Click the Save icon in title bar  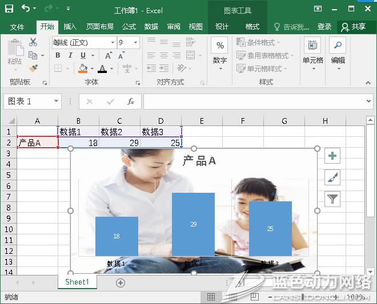(x=9, y=9)
